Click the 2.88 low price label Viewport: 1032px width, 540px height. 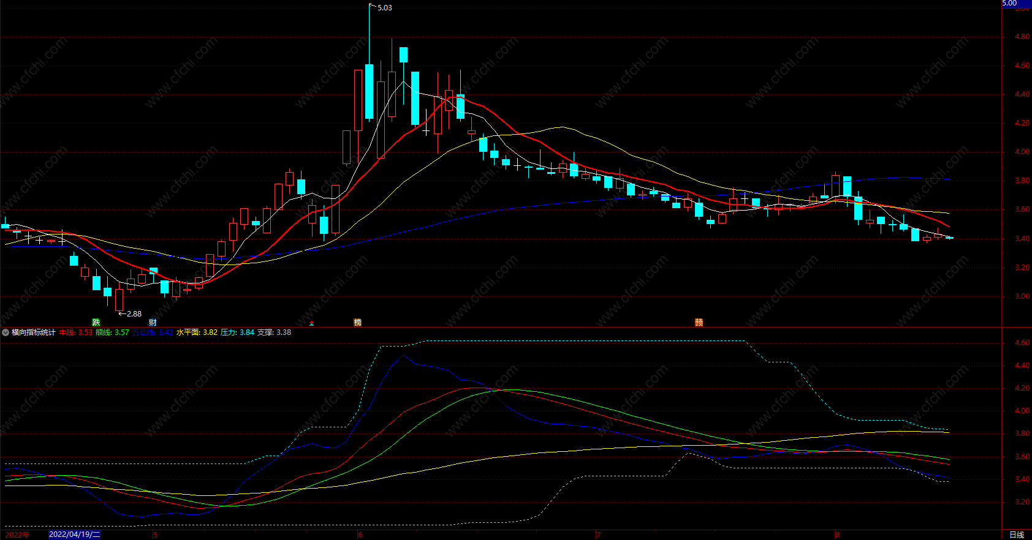pos(134,313)
